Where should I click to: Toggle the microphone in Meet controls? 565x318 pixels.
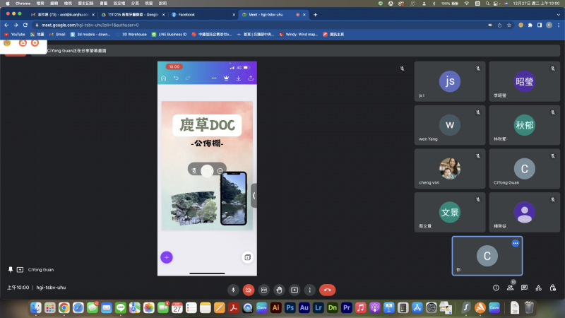pyautogui.click(x=233, y=290)
